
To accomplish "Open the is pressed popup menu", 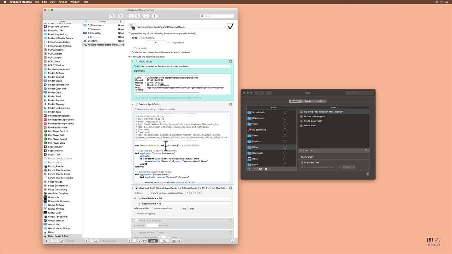I will tap(177, 43).
